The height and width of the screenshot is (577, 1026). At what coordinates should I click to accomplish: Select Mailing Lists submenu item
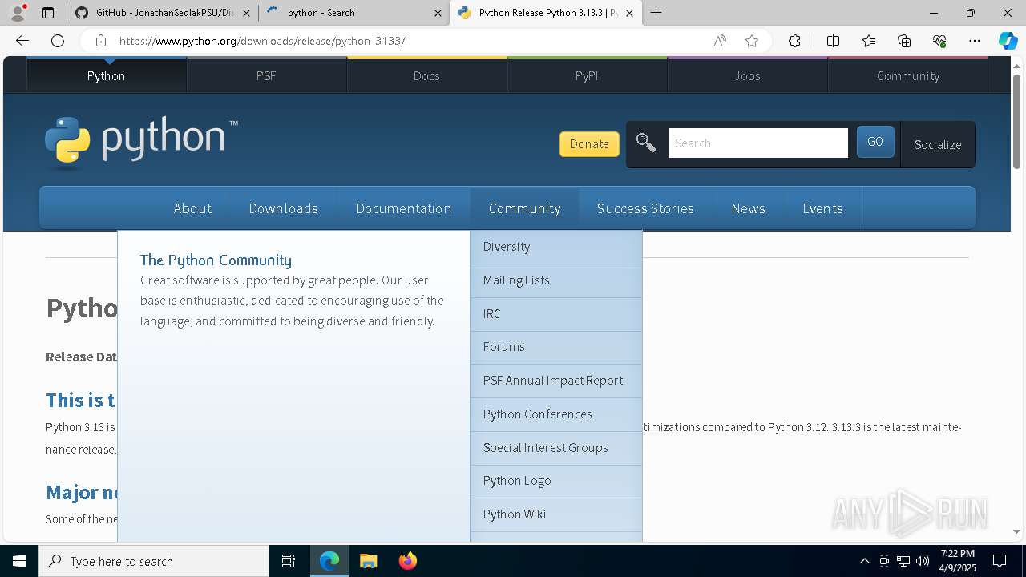point(556,280)
